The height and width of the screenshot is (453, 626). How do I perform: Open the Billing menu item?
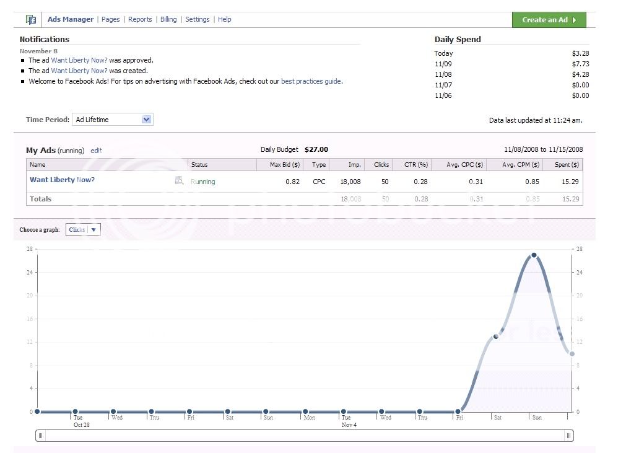click(x=168, y=19)
